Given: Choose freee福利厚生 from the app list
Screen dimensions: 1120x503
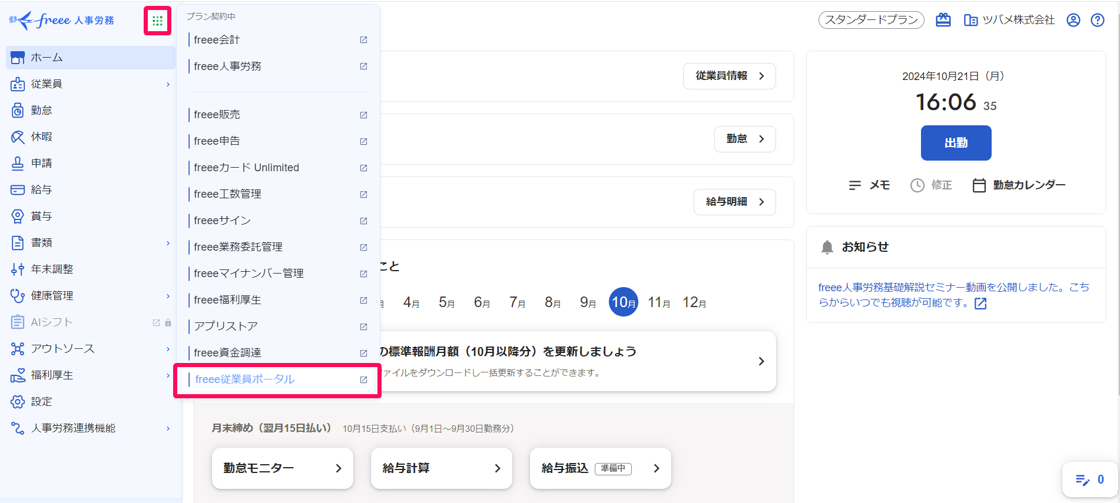Looking at the screenshot, I should pyautogui.click(x=278, y=300).
